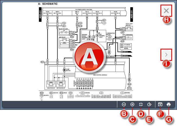Go to next image with right chevron
The height and width of the screenshot is (126, 177).
(x=166, y=55)
